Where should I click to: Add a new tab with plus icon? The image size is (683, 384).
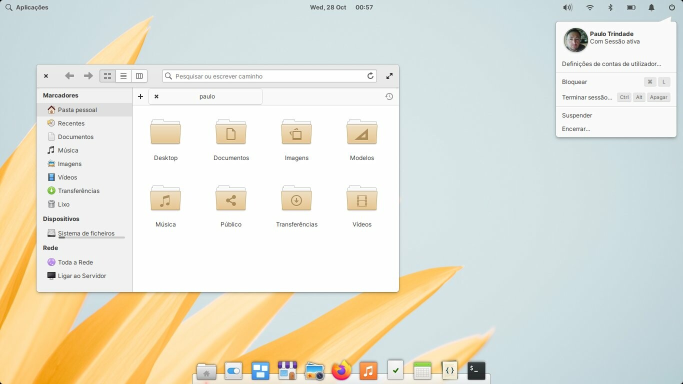pyautogui.click(x=140, y=96)
